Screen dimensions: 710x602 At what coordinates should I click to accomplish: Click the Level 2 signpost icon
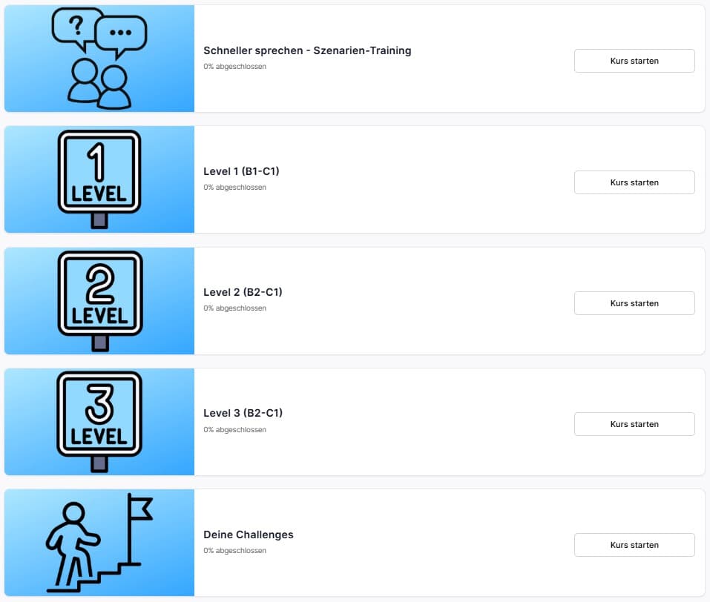pyautogui.click(x=99, y=300)
